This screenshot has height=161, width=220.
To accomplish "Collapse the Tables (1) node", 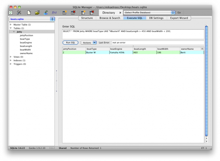I will (11, 28).
